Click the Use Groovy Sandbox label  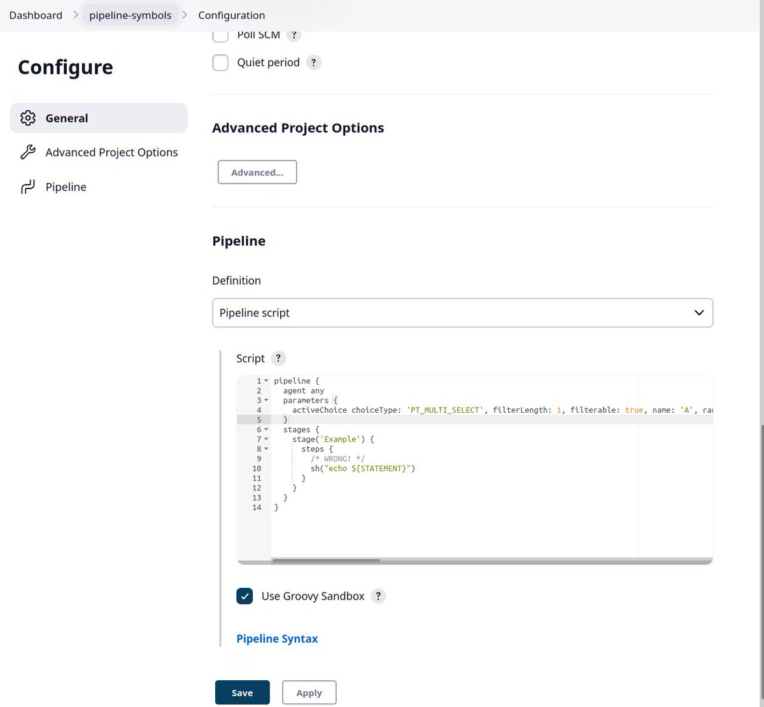[x=313, y=596]
